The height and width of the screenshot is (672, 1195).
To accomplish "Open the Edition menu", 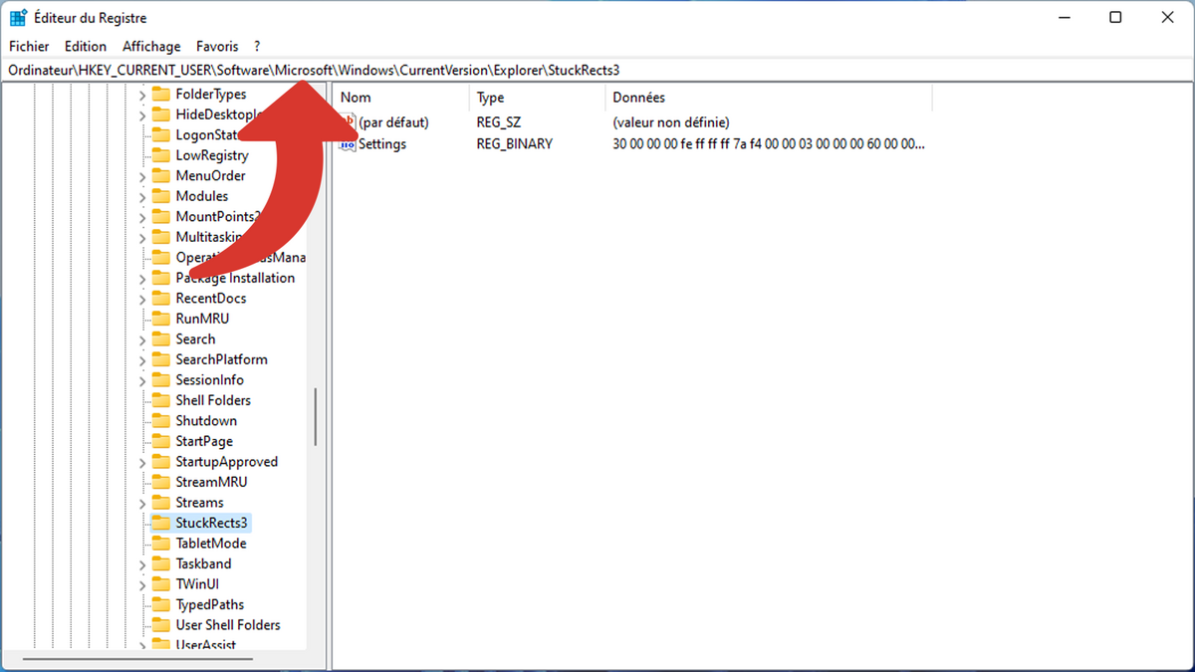I will point(86,46).
